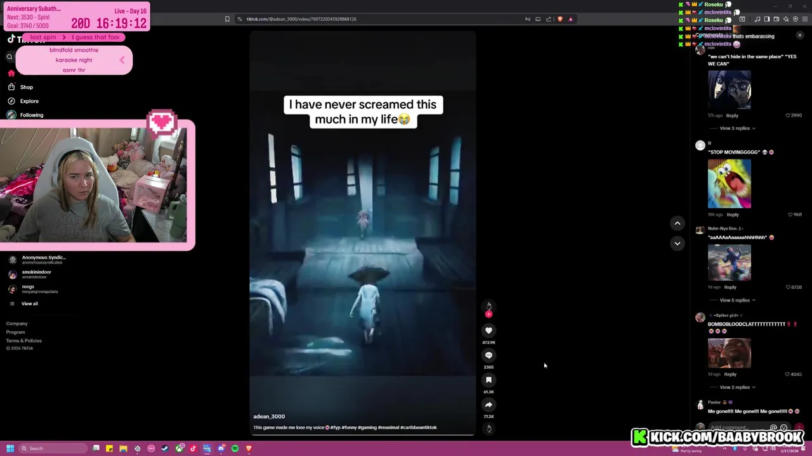Follow creator using red plus badge
Screen dimensions: 812x456
click(488, 314)
